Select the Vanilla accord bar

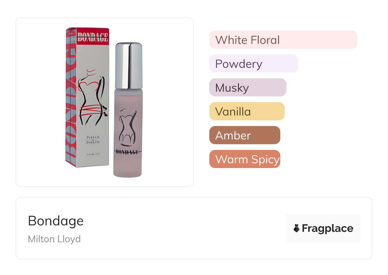247,111
